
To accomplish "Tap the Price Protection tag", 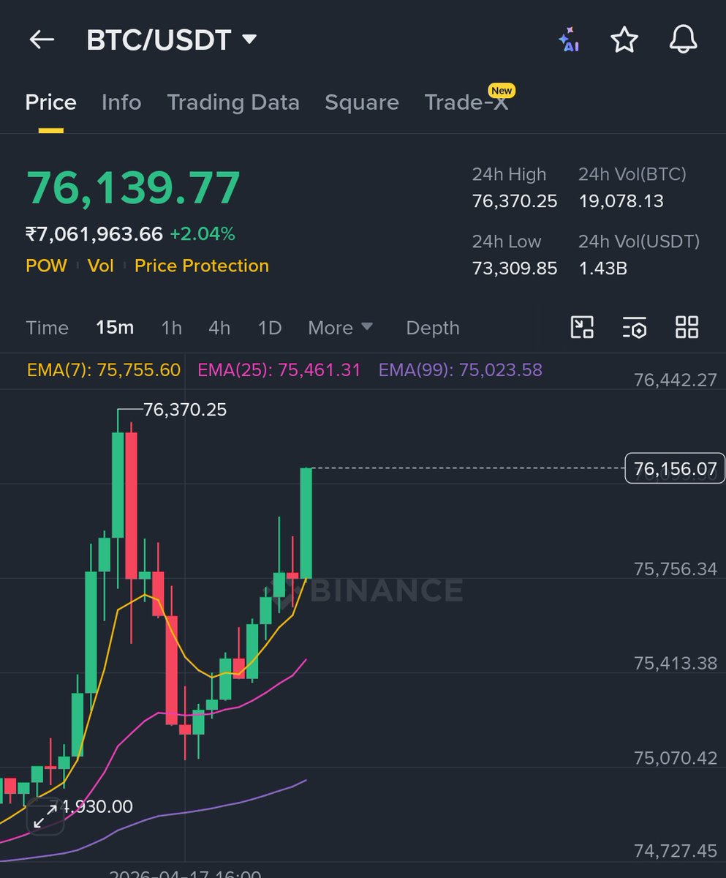I will [x=202, y=266].
